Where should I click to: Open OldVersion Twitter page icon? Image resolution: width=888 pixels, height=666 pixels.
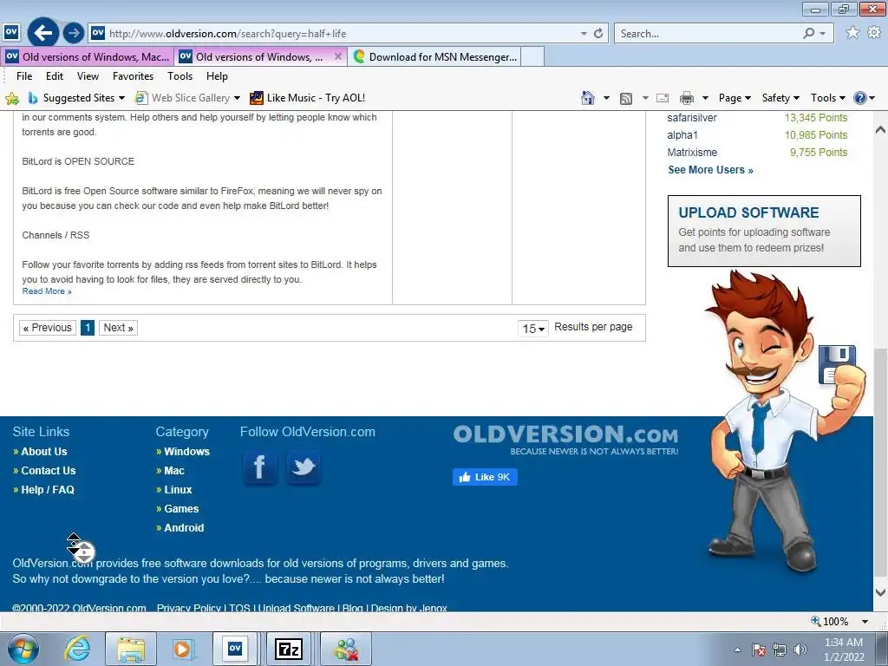point(304,467)
